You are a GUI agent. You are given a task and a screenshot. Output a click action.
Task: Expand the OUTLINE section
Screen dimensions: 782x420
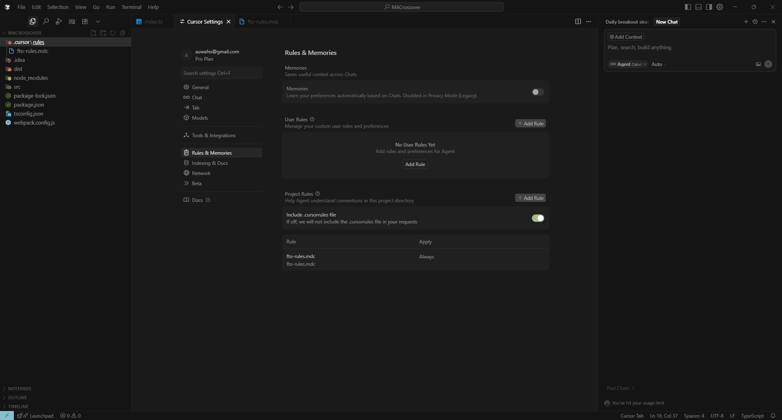pyautogui.click(x=18, y=398)
